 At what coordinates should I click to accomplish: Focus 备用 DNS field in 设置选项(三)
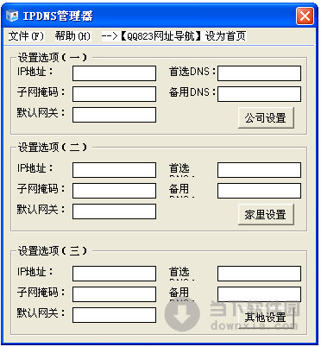(260, 294)
